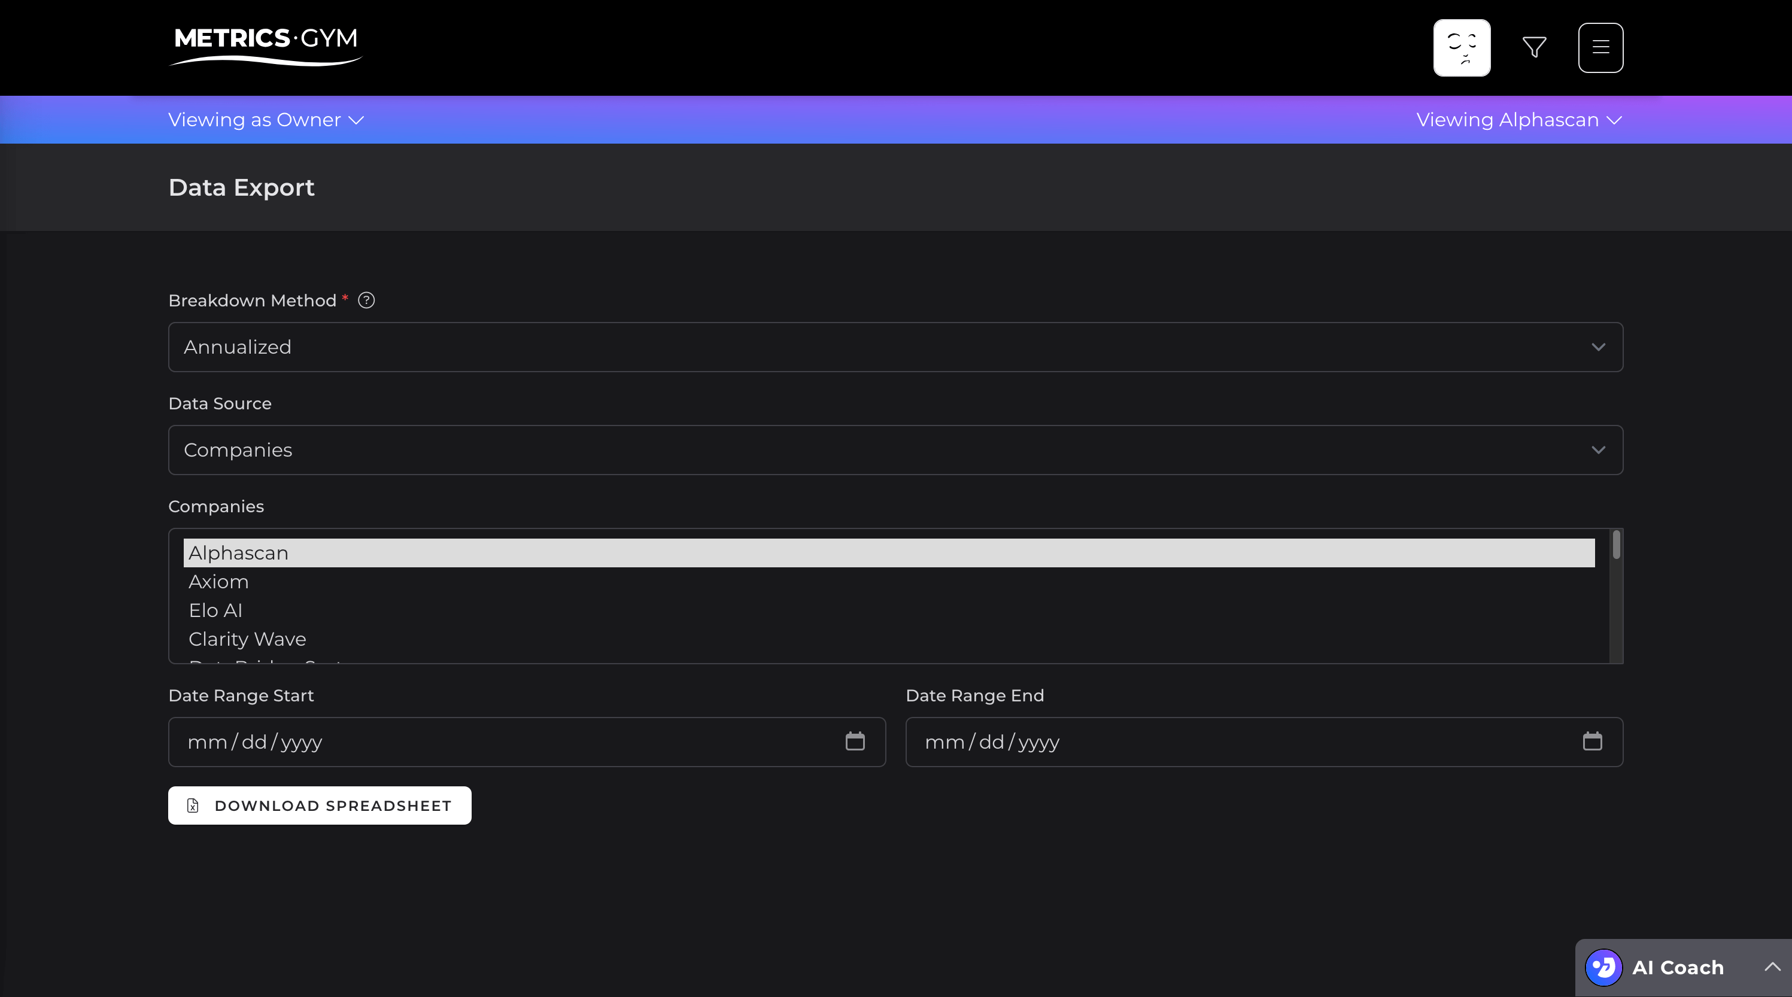Click the Download Spreadsheet button

click(x=319, y=805)
